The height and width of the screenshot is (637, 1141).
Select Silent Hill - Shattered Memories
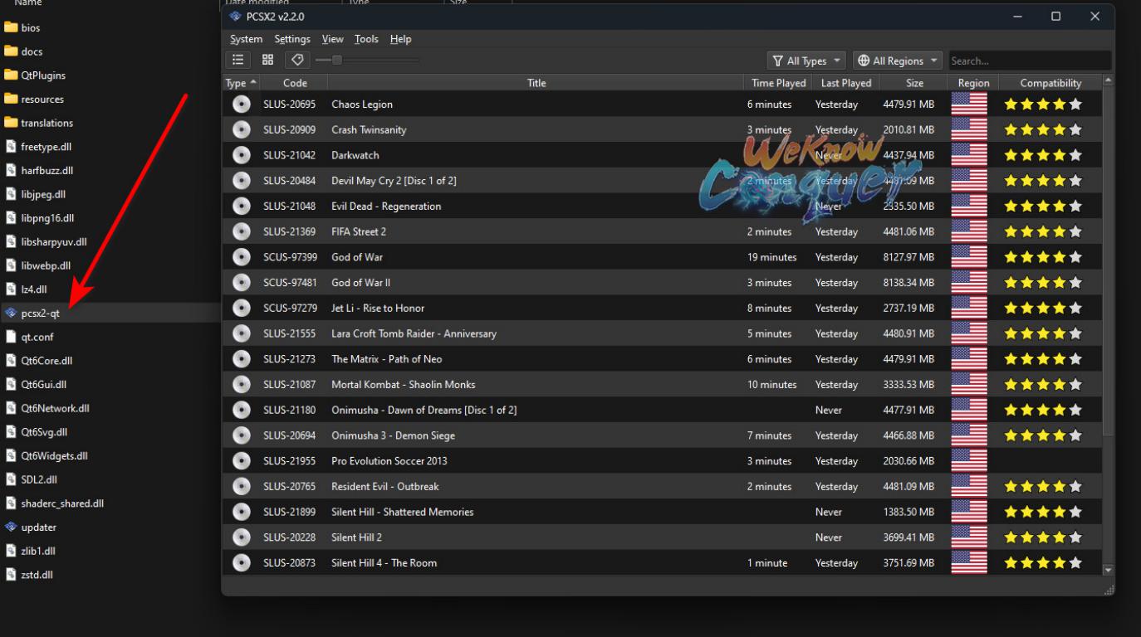click(x=403, y=512)
